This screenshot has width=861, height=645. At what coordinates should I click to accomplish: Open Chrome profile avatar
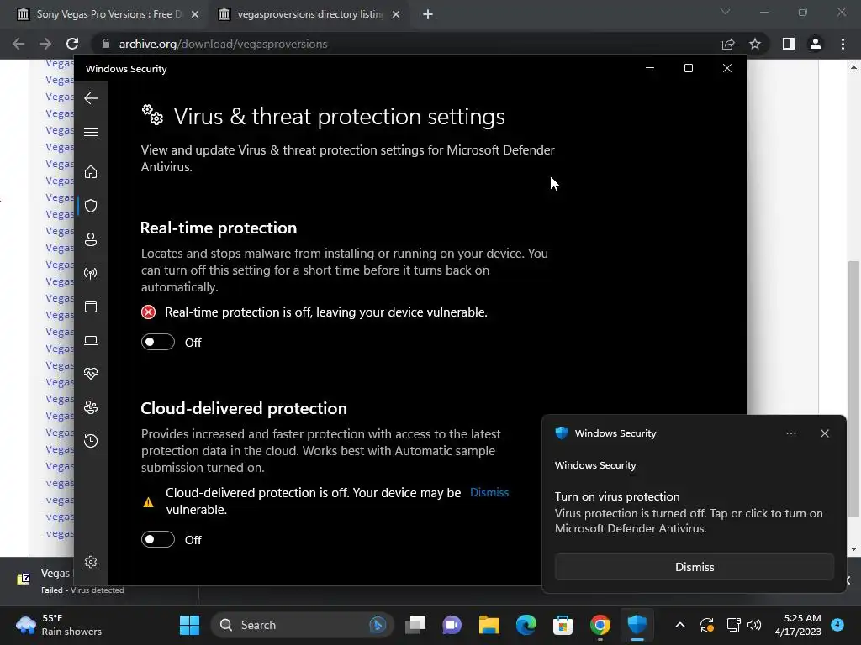point(816,44)
